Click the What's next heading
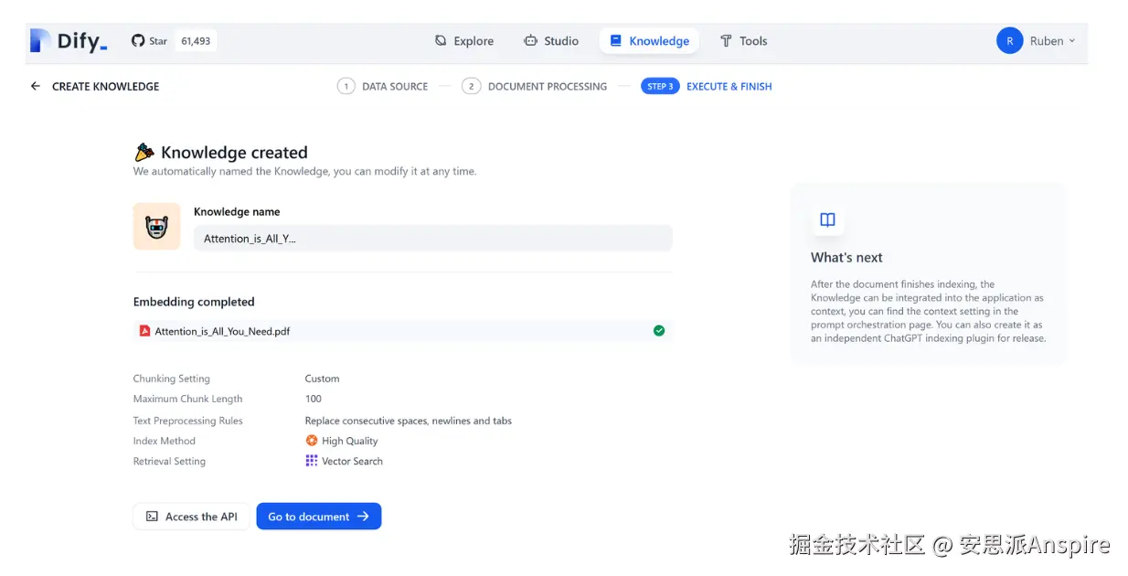This screenshot has width=1128, height=576. pos(846,258)
